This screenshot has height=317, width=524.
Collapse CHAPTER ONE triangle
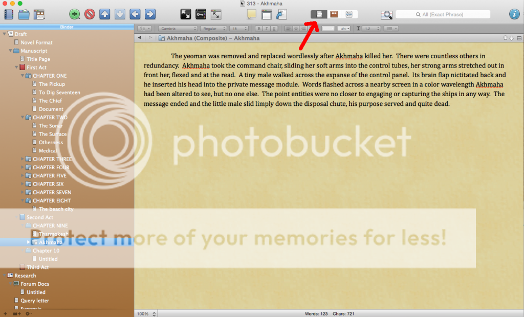[x=23, y=76]
